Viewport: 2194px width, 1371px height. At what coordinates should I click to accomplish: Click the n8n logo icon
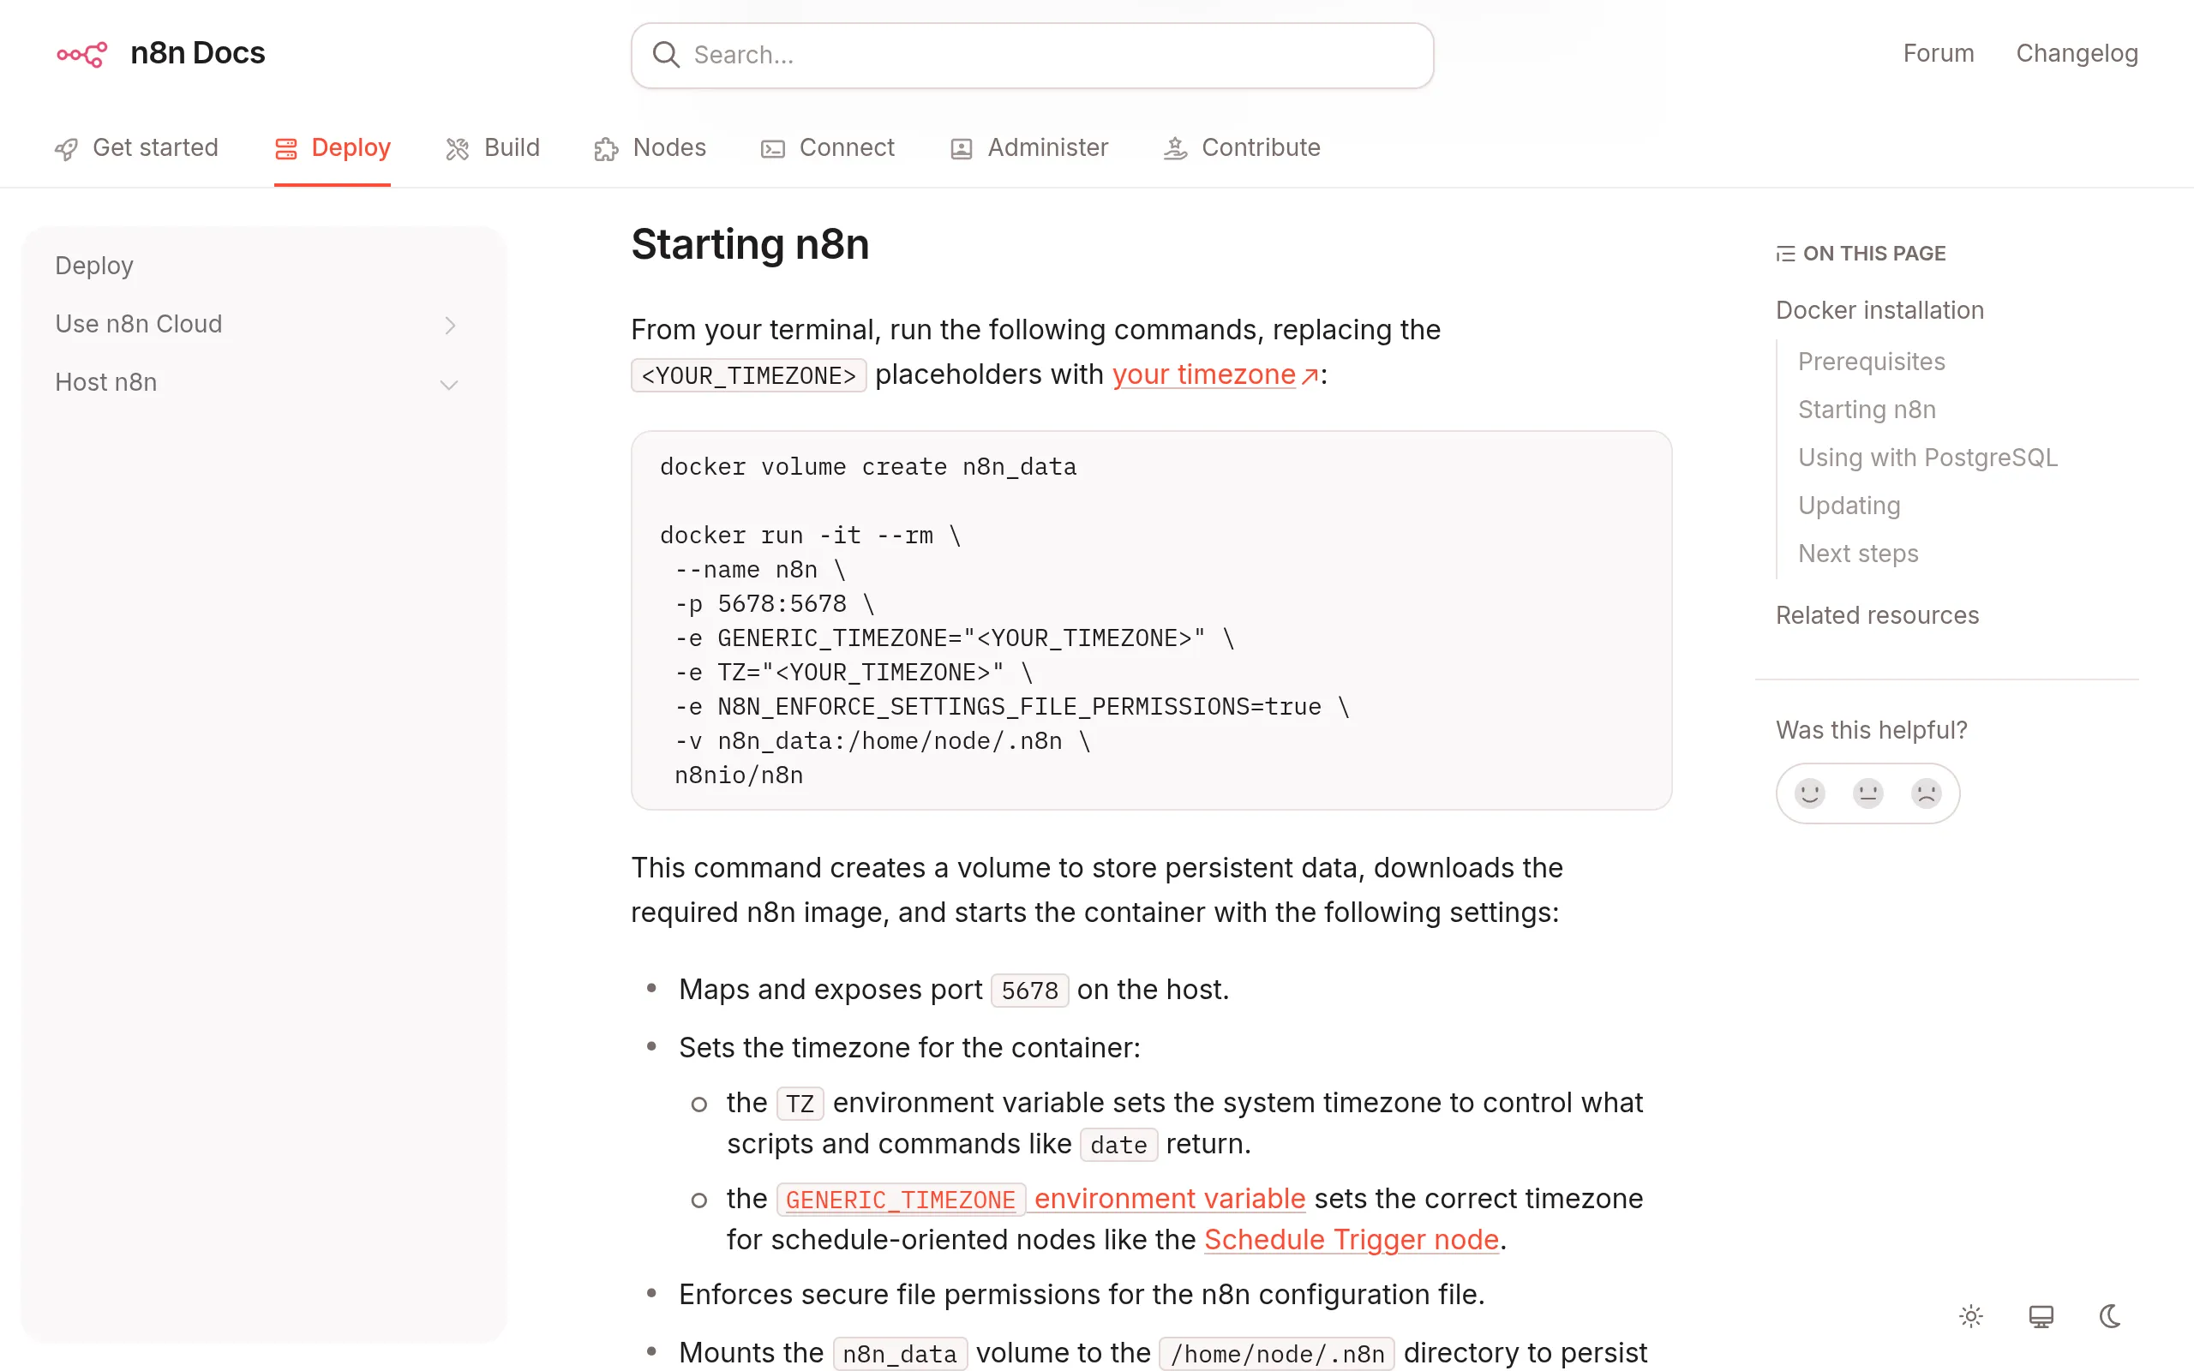[81, 54]
